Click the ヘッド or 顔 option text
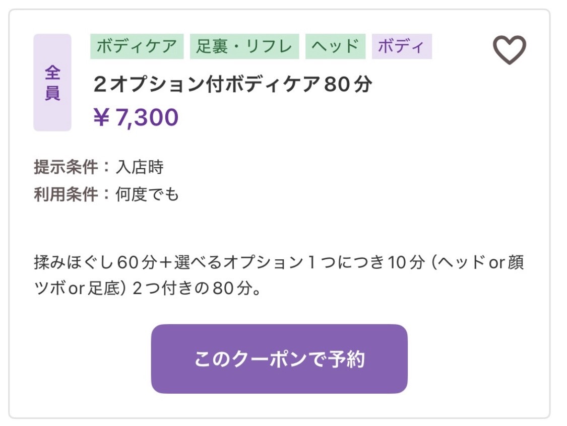This screenshot has height=426, width=567. pyautogui.click(x=482, y=262)
